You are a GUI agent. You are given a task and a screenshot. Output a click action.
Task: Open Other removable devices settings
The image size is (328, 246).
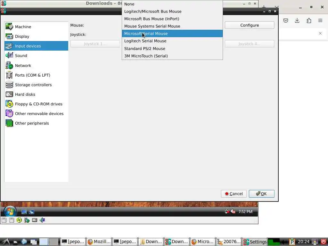pos(36,114)
